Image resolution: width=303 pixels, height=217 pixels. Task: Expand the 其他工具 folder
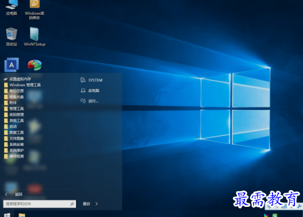click(14, 121)
